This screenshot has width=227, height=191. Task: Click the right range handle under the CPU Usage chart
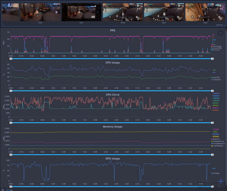point(212,91)
